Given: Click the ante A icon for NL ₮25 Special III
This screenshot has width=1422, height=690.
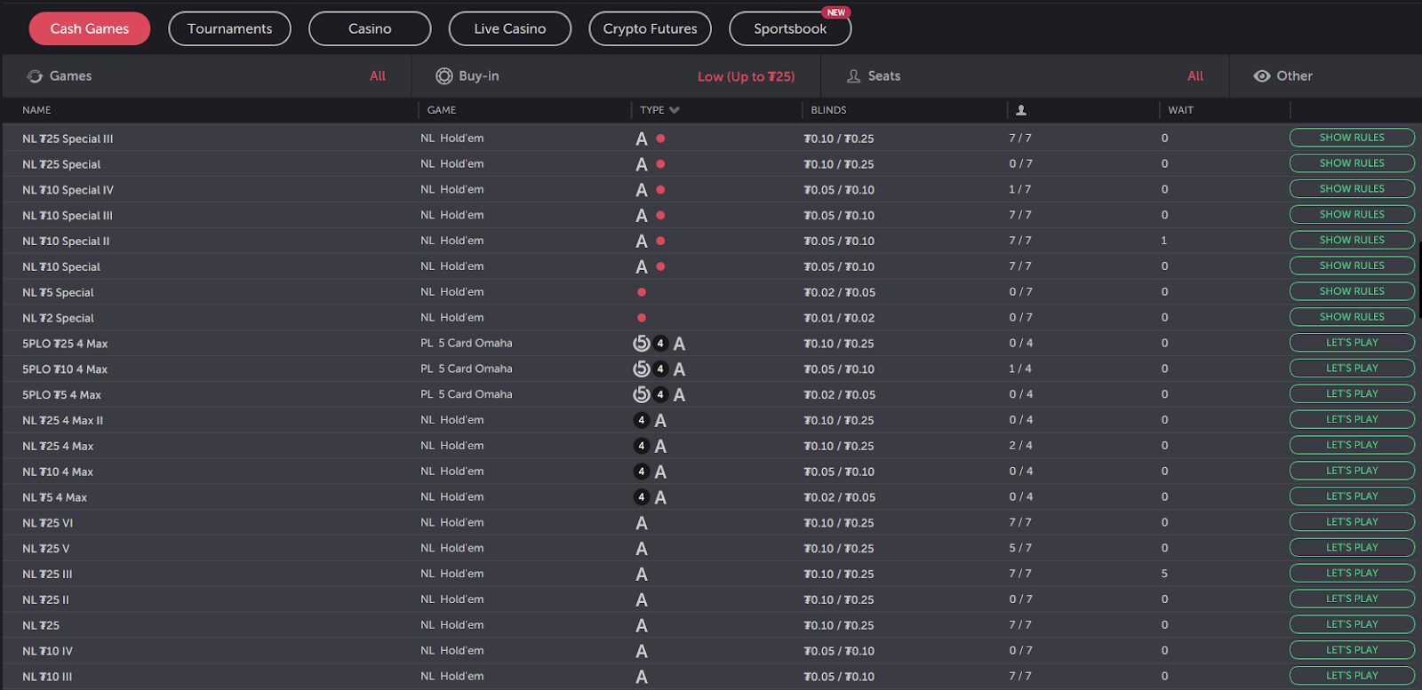Looking at the screenshot, I should (x=642, y=139).
